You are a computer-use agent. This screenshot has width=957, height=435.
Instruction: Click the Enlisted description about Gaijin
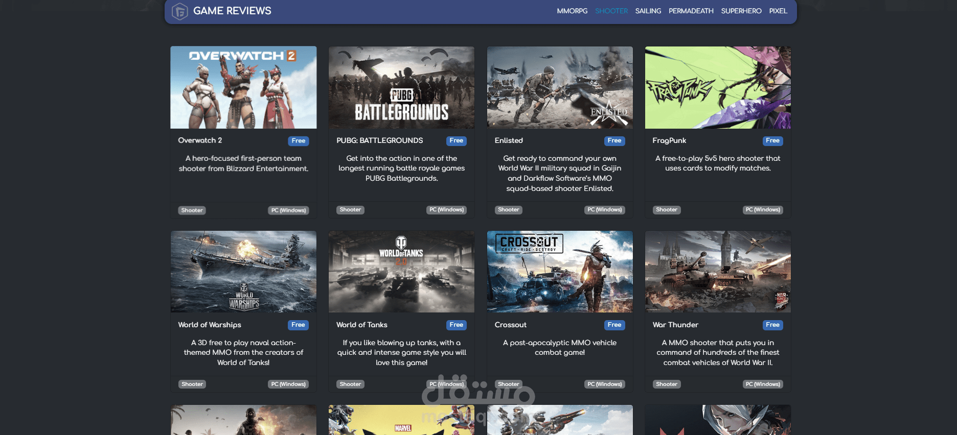tap(560, 174)
